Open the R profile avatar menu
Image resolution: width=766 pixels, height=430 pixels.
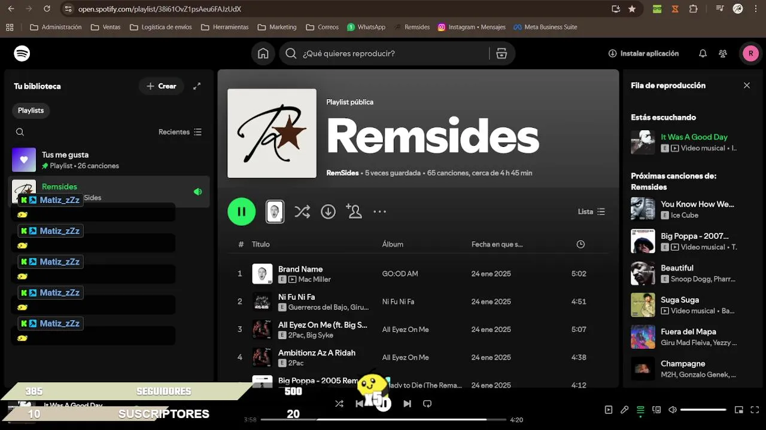pos(750,54)
